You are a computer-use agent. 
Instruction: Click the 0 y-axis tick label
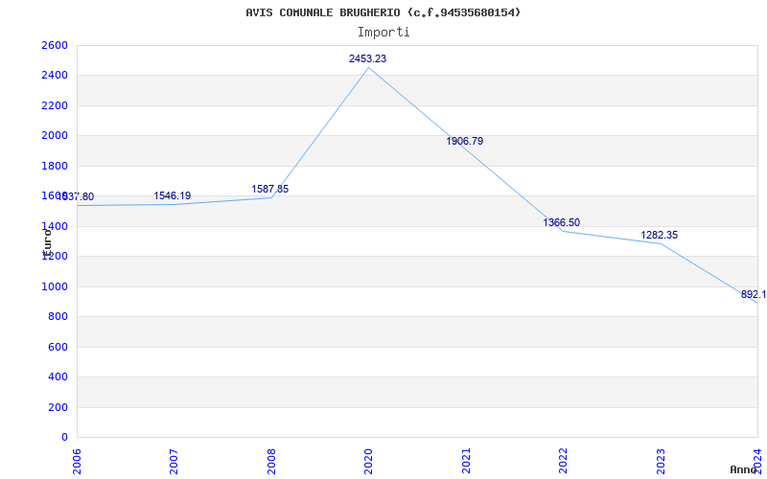click(x=64, y=437)
